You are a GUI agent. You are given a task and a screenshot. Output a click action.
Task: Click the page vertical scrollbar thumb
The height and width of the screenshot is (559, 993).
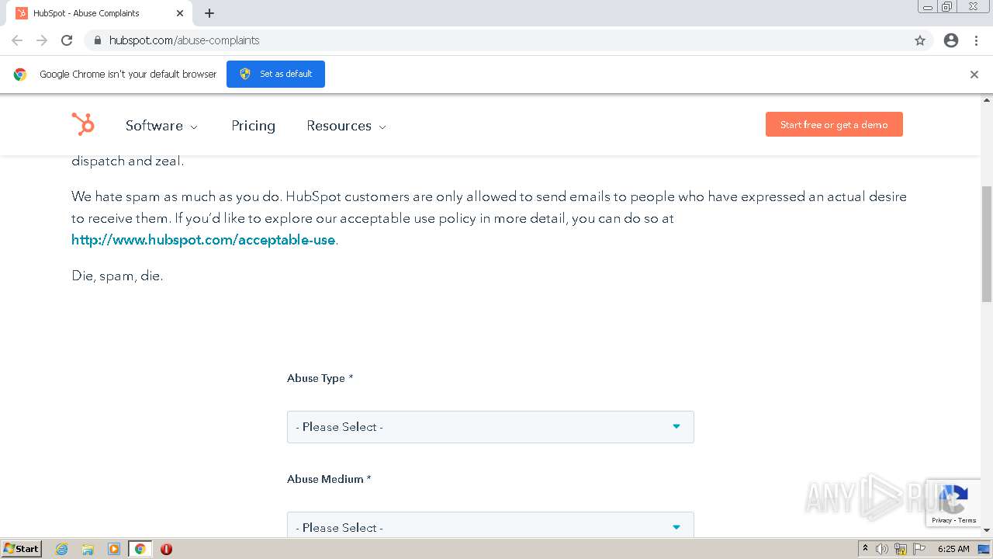coord(987,244)
